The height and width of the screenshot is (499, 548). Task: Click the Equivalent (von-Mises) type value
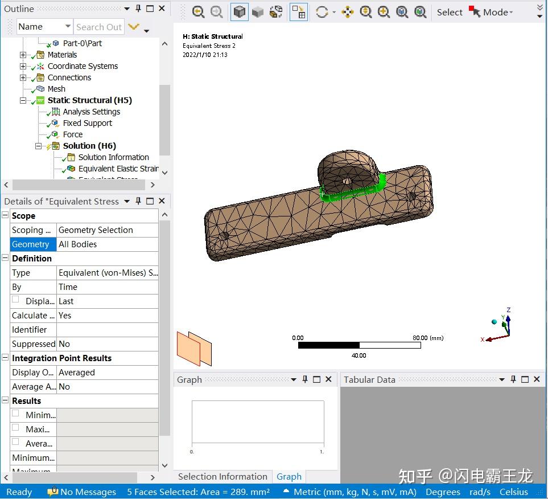(108, 273)
